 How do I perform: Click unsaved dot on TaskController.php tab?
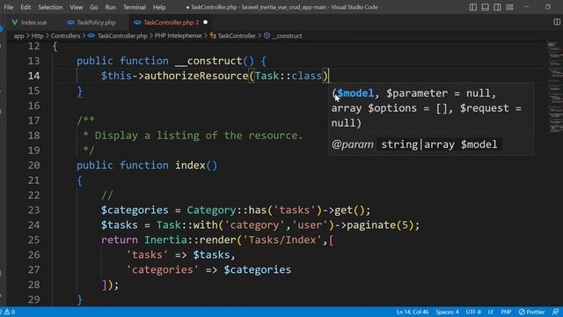[x=205, y=22]
